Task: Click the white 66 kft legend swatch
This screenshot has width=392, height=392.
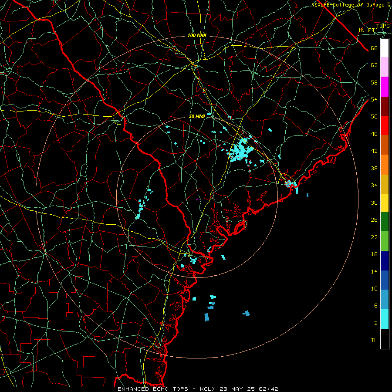Action: (x=385, y=48)
